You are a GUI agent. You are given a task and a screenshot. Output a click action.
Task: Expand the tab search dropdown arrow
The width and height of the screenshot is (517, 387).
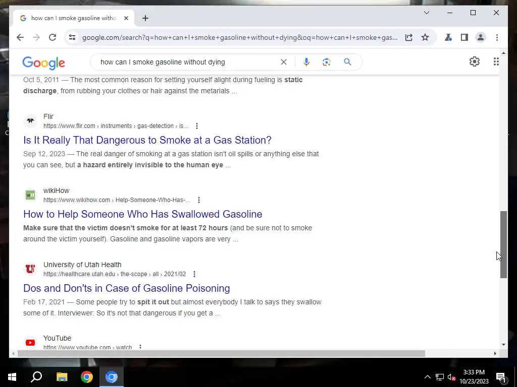(x=427, y=13)
